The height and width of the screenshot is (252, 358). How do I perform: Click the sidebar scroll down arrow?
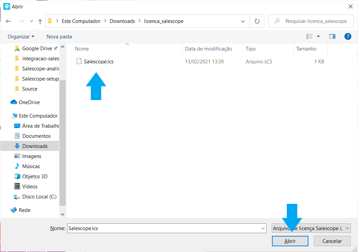pos(62,214)
